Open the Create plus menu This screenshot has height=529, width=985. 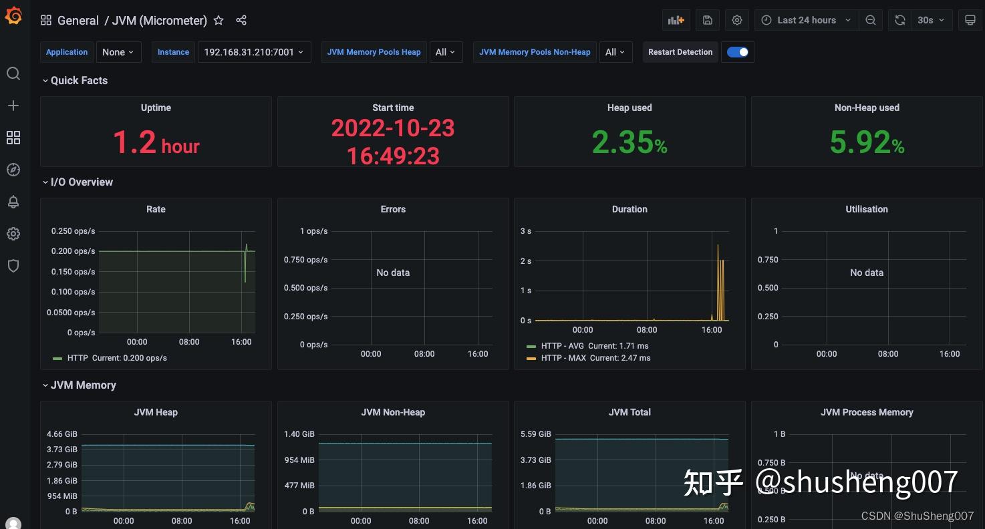tap(13, 105)
